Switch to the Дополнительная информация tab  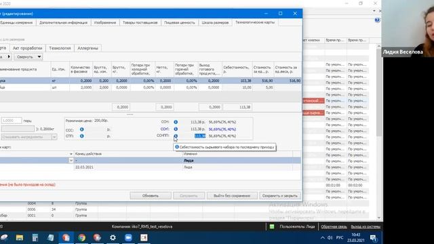coord(63,22)
